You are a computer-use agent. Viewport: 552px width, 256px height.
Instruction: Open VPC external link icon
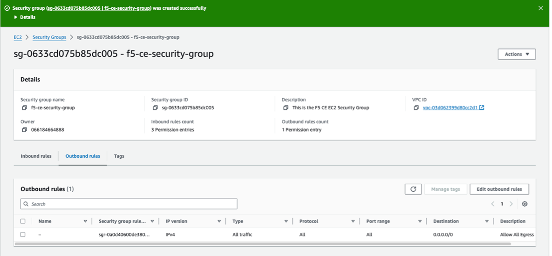tap(482, 108)
